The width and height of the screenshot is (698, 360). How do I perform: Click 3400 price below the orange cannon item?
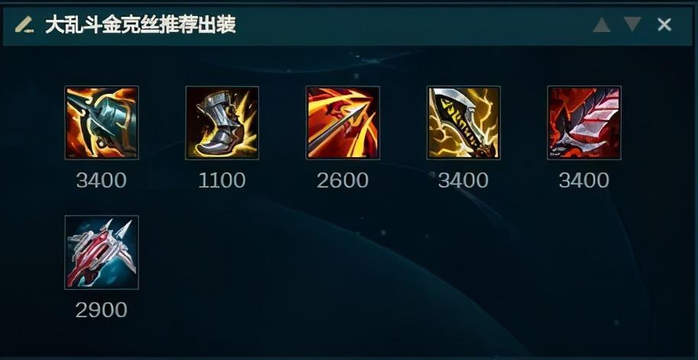click(x=102, y=181)
